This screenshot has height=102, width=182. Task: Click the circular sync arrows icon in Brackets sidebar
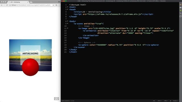click(181, 16)
